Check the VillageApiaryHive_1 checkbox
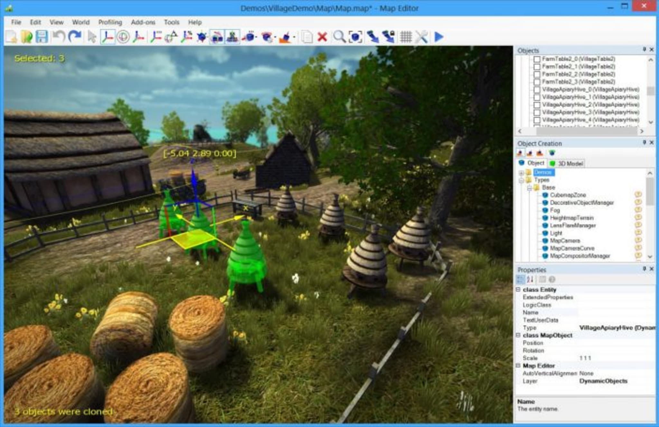Image resolution: width=659 pixels, height=427 pixels. 537,97
